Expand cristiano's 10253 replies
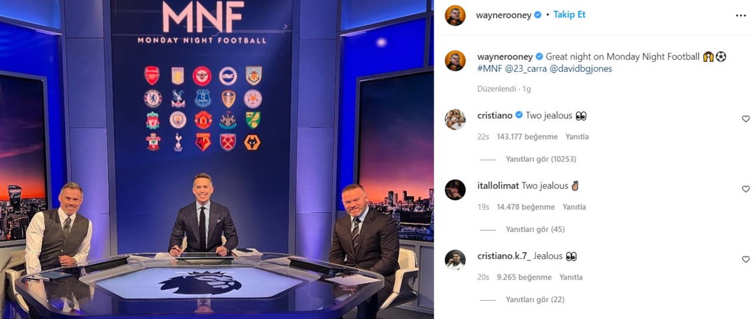The width and height of the screenshot is (753, 319). pos(541,159)
